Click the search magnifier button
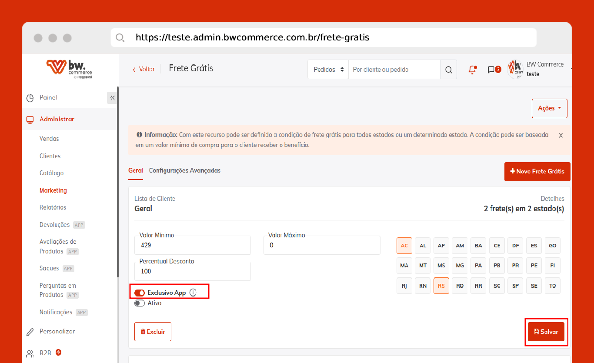The width and height of the screenshot is (594, 363). 448,70
